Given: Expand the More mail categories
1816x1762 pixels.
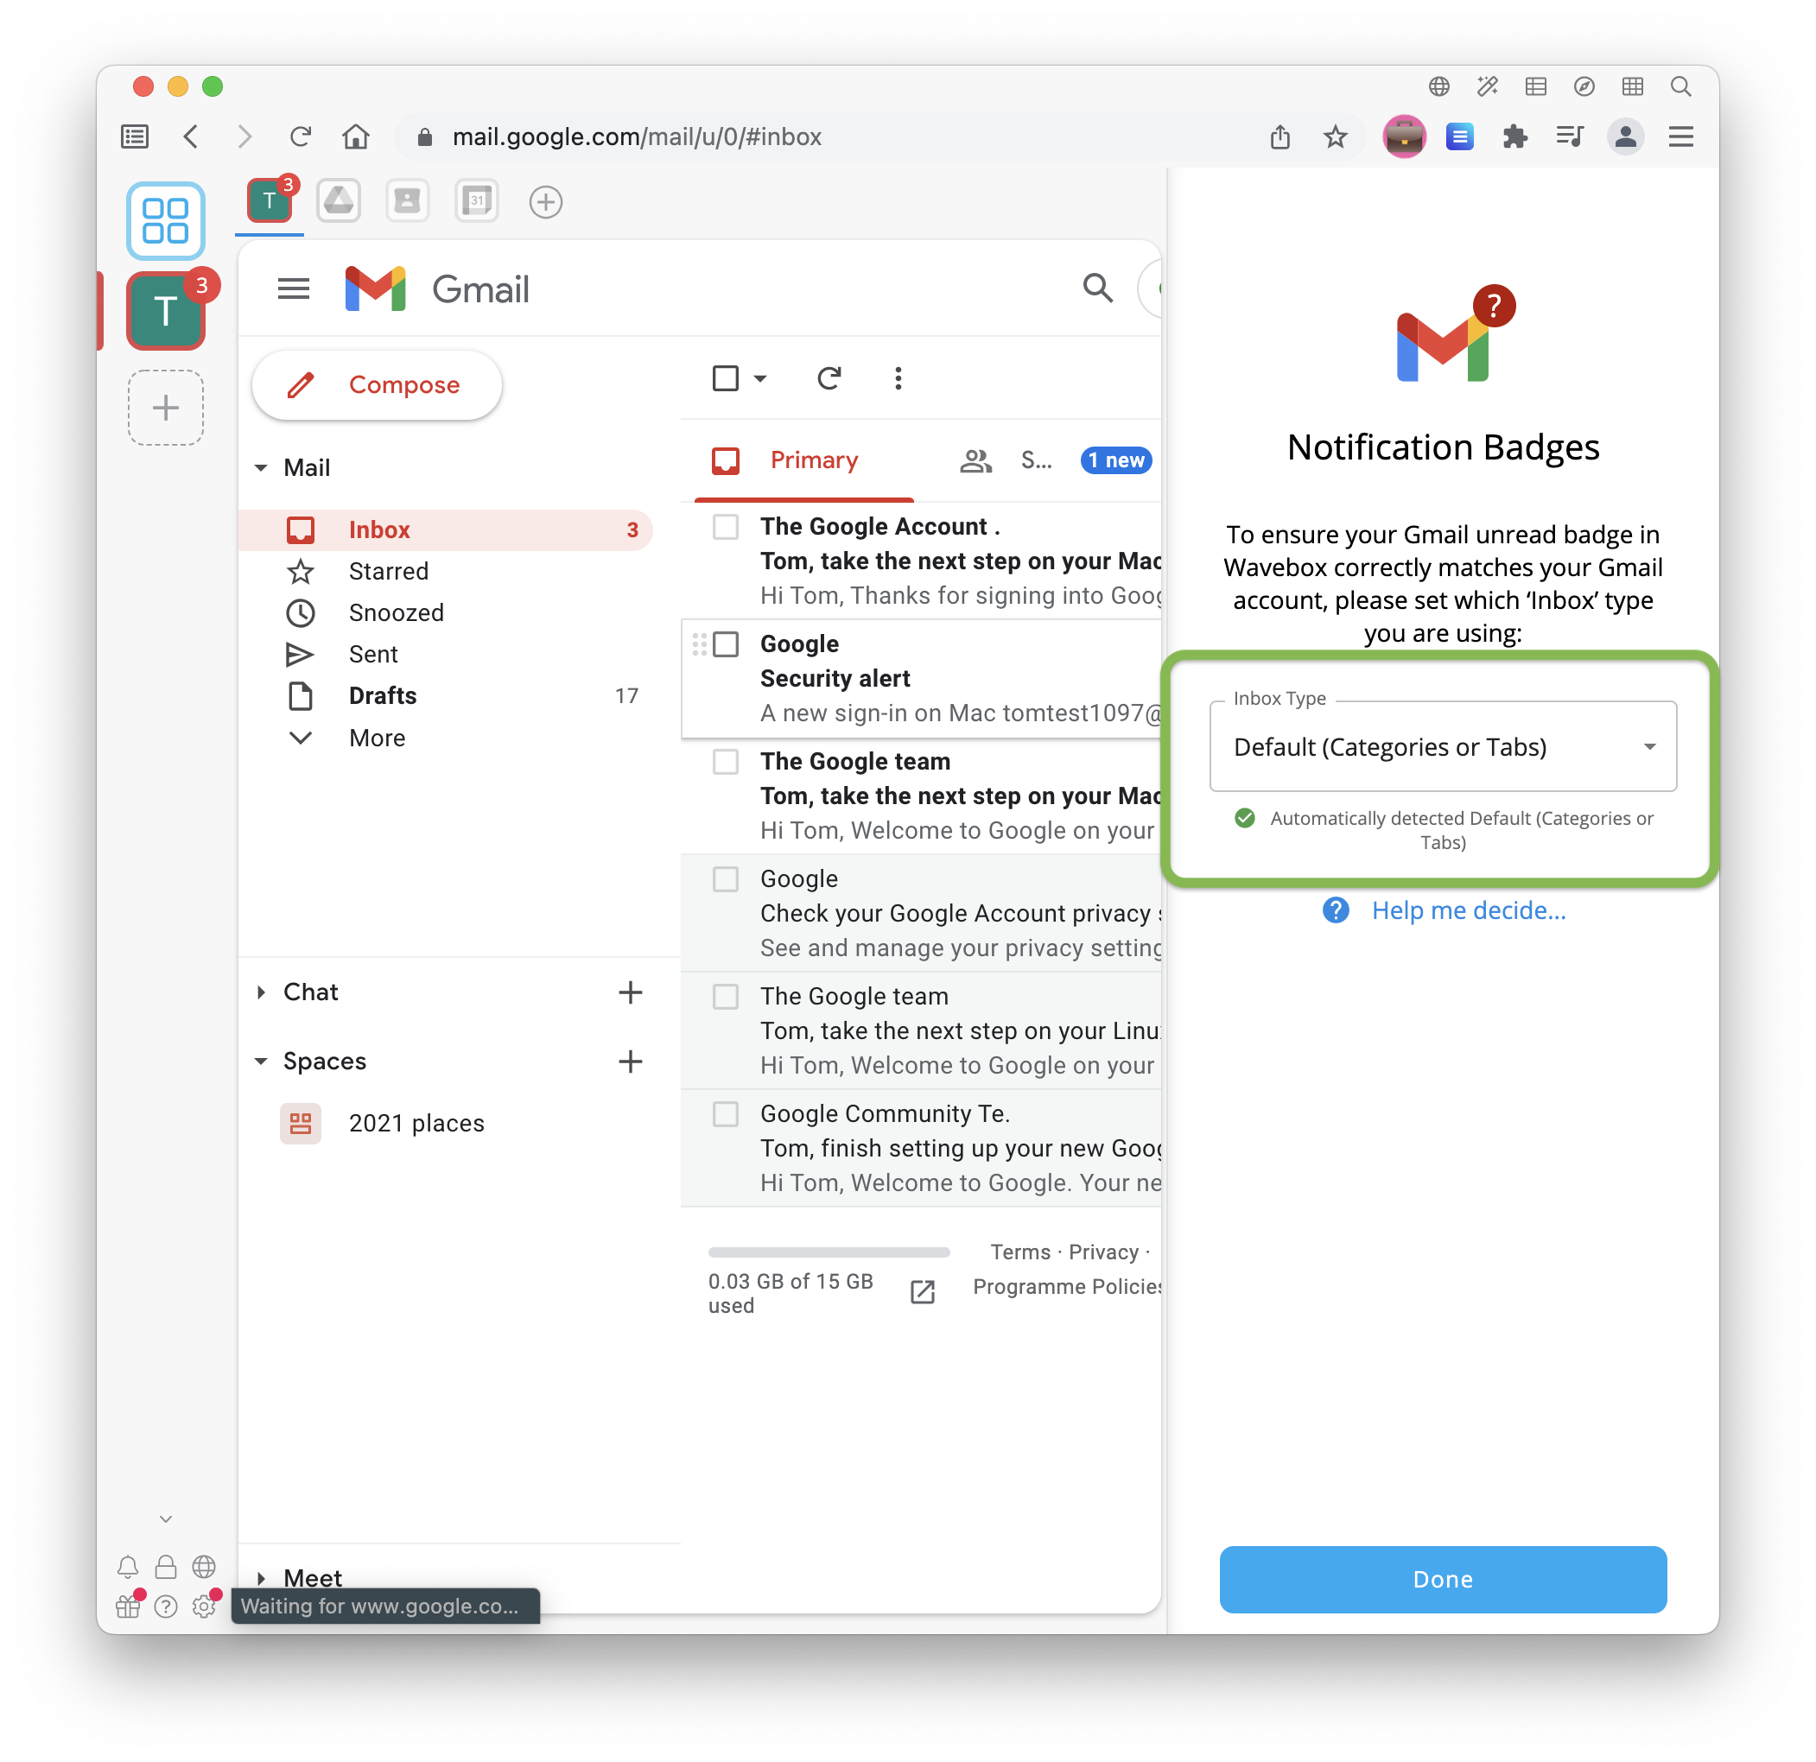Looking at the screenshot, I should 376,738.
